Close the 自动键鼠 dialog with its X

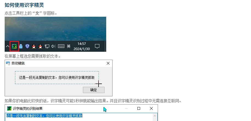pos(108,63)
